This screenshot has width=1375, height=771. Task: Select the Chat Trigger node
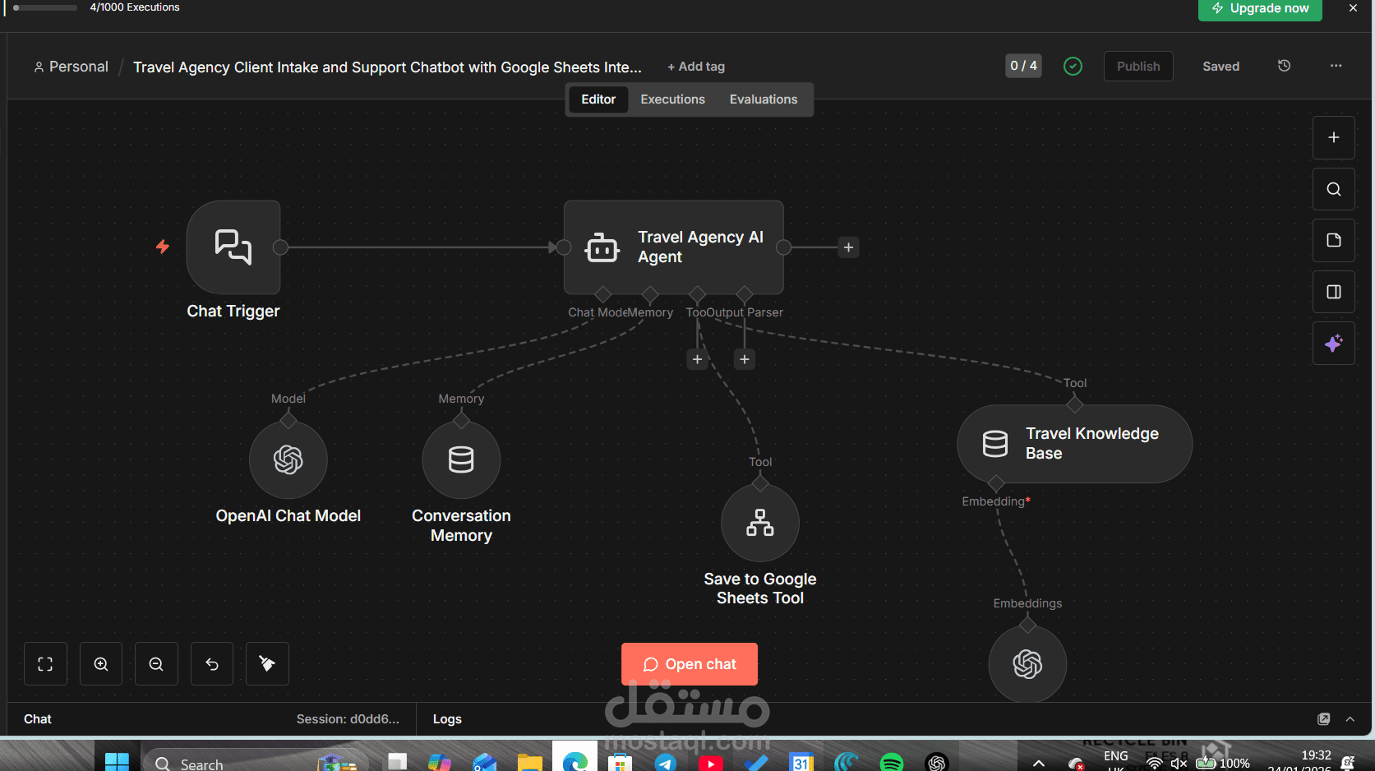click(233, 247)
